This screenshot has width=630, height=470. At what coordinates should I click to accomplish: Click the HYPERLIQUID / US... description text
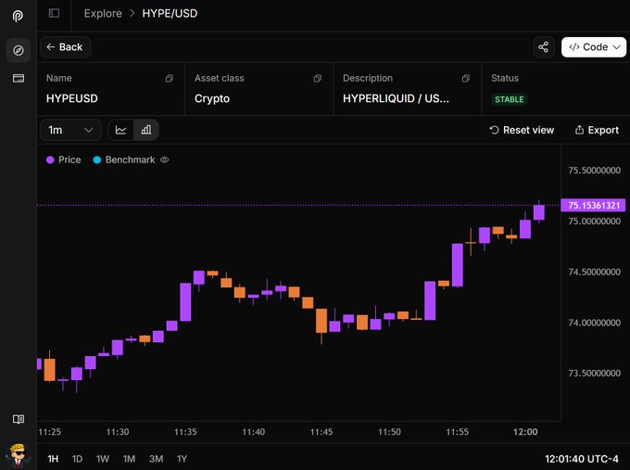396,98
